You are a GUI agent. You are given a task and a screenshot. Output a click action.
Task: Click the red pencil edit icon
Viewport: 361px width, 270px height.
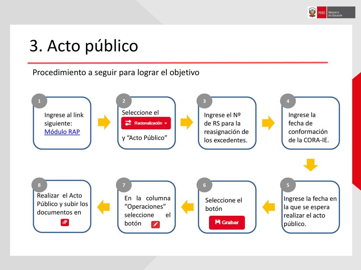coord(155,224)
